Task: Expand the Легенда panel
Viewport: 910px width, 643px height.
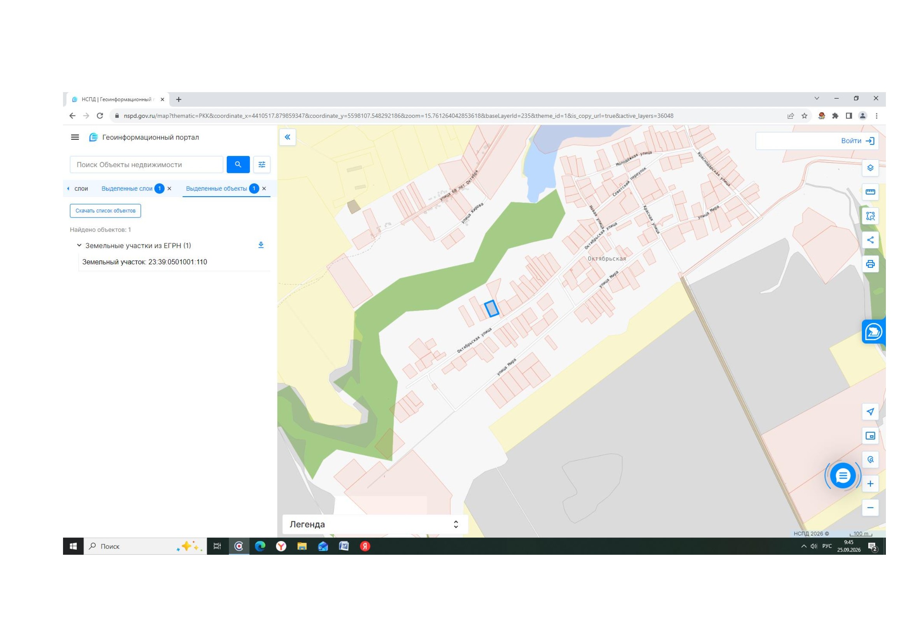Action: click(375, 524)
